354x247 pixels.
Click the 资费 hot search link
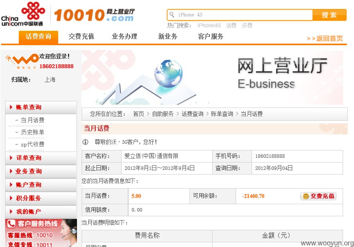[x=247, y=25]
